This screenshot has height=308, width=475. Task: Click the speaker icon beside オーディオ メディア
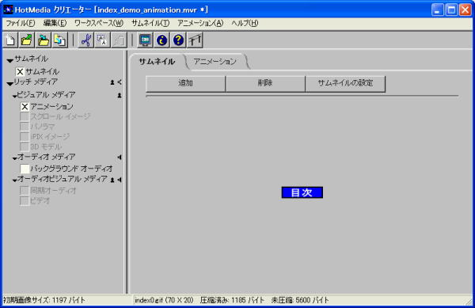click(x=120, y=158)
